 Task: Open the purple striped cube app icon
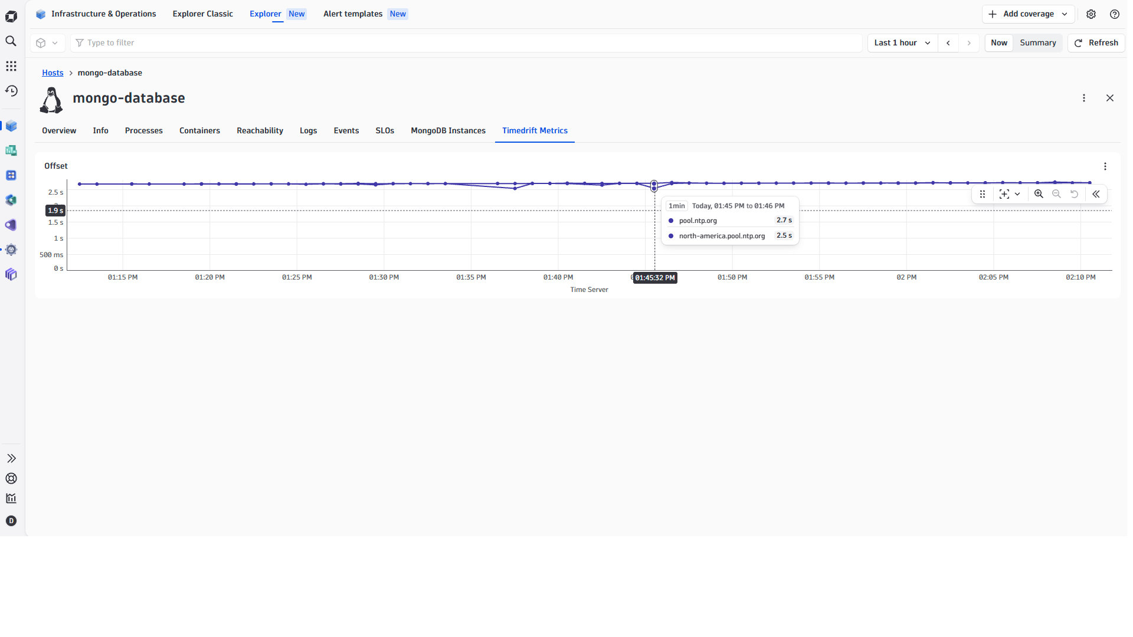11,275
